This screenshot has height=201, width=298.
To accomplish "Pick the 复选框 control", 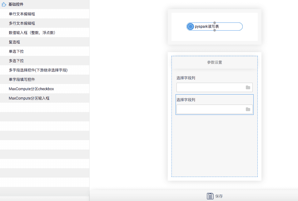I will click(45, 42).
